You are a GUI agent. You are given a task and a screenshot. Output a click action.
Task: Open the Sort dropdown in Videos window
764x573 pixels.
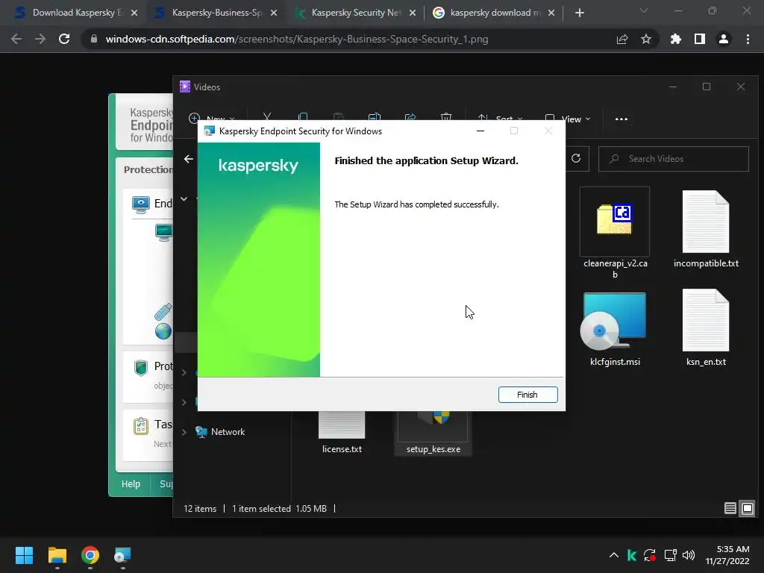tap(500, 119)
